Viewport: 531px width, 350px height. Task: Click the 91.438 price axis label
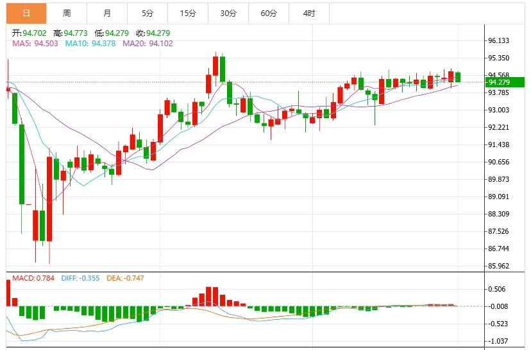coord(498,144)
